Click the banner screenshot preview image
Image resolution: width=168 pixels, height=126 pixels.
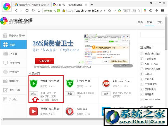pyautogui.click(x=107, y=49)
